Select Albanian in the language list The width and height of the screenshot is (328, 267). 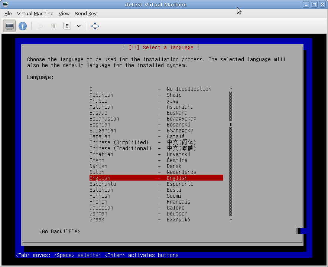point(156,95)
